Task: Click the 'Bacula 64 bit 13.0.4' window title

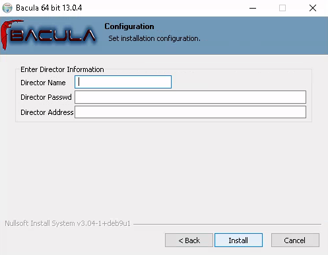Action: click(49, 8)
